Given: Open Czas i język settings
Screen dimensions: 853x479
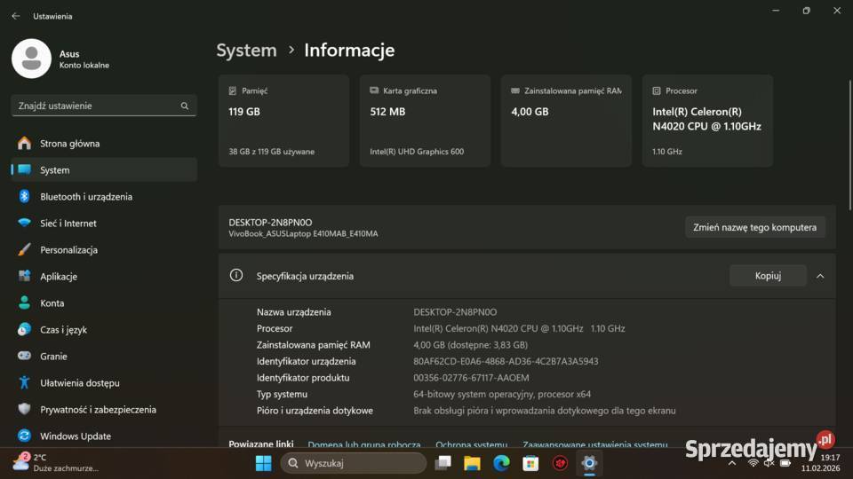Looking at the screenshot, I should coord(104,330).
